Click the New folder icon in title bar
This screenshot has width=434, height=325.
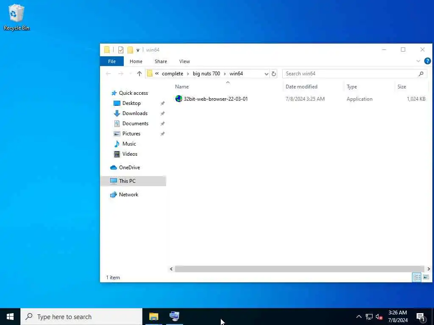tap(130, 50)
